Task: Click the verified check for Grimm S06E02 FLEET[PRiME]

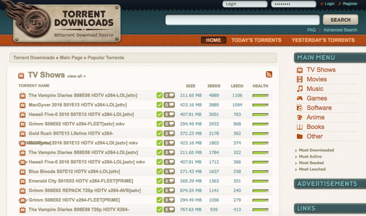Action: [160, 200]
